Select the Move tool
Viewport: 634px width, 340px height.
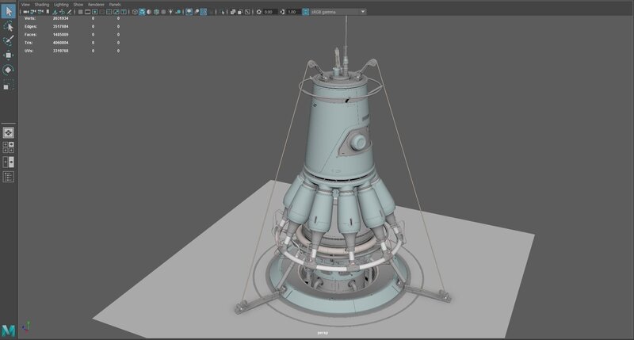[x=9, y=55]
